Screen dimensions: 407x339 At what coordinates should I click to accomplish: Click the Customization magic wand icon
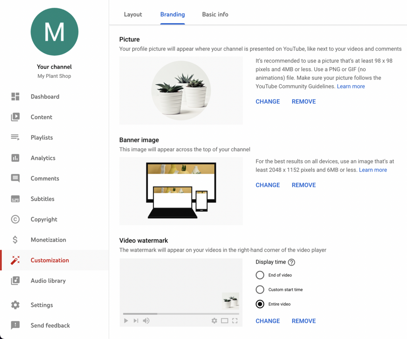coord(16,260)
